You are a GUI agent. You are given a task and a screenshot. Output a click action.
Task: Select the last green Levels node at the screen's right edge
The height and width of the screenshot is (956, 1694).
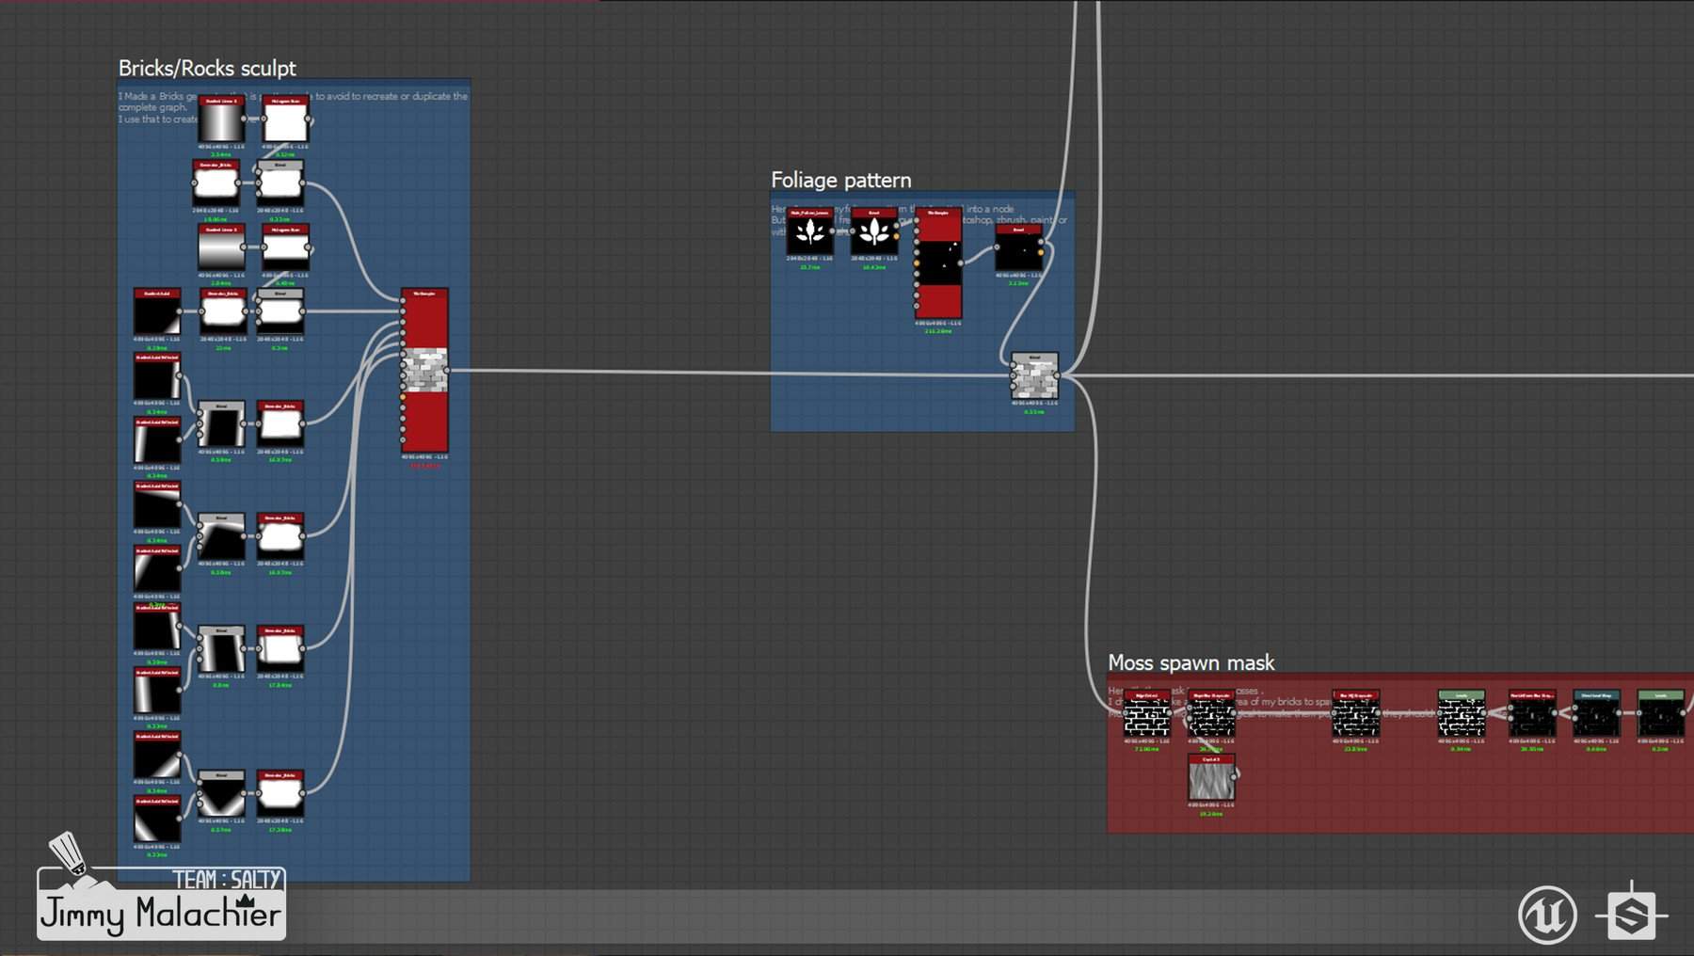(1661, 713)
